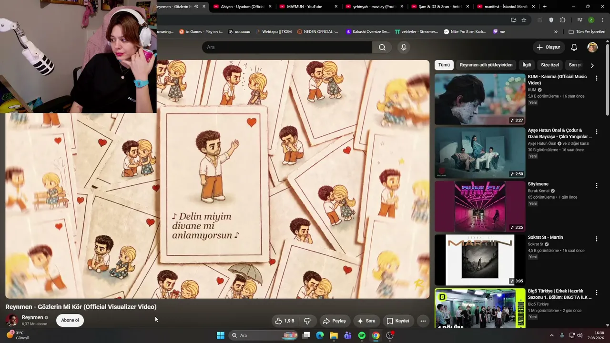This screenshot has height=343, width=610.
Task: Open the Tüm Yer İşaretleri bookmarks folder
Action: [587, 32]
